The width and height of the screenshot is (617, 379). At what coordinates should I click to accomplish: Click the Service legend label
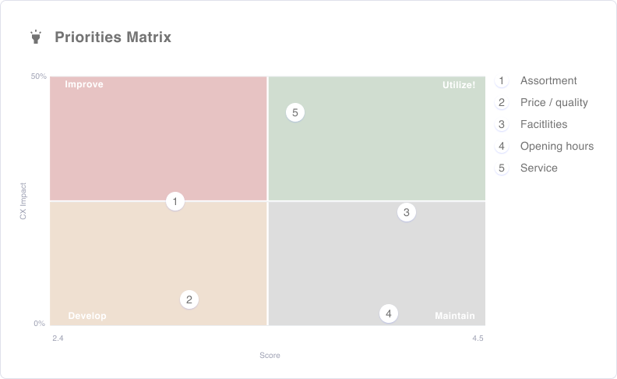click(538, 168)
